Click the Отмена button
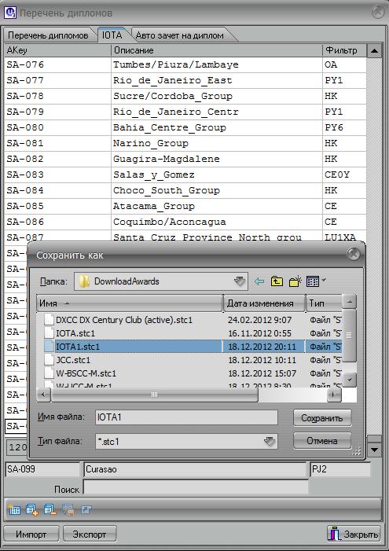 coord(322,441)
